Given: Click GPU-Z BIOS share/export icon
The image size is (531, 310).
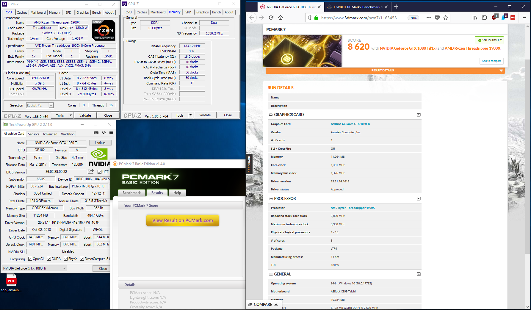Looking at the screenshot, I should coord(91,172).
